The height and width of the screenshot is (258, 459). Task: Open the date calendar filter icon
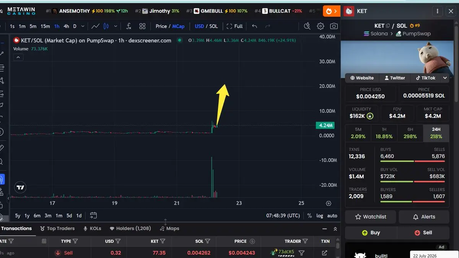44,241
